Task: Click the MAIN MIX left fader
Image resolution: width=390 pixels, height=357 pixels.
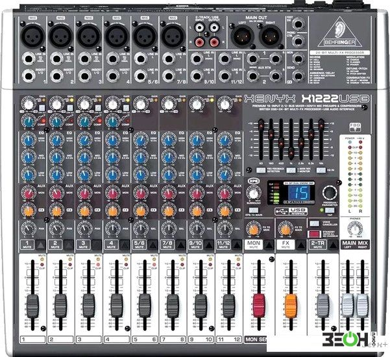Action: coord(348,306)
